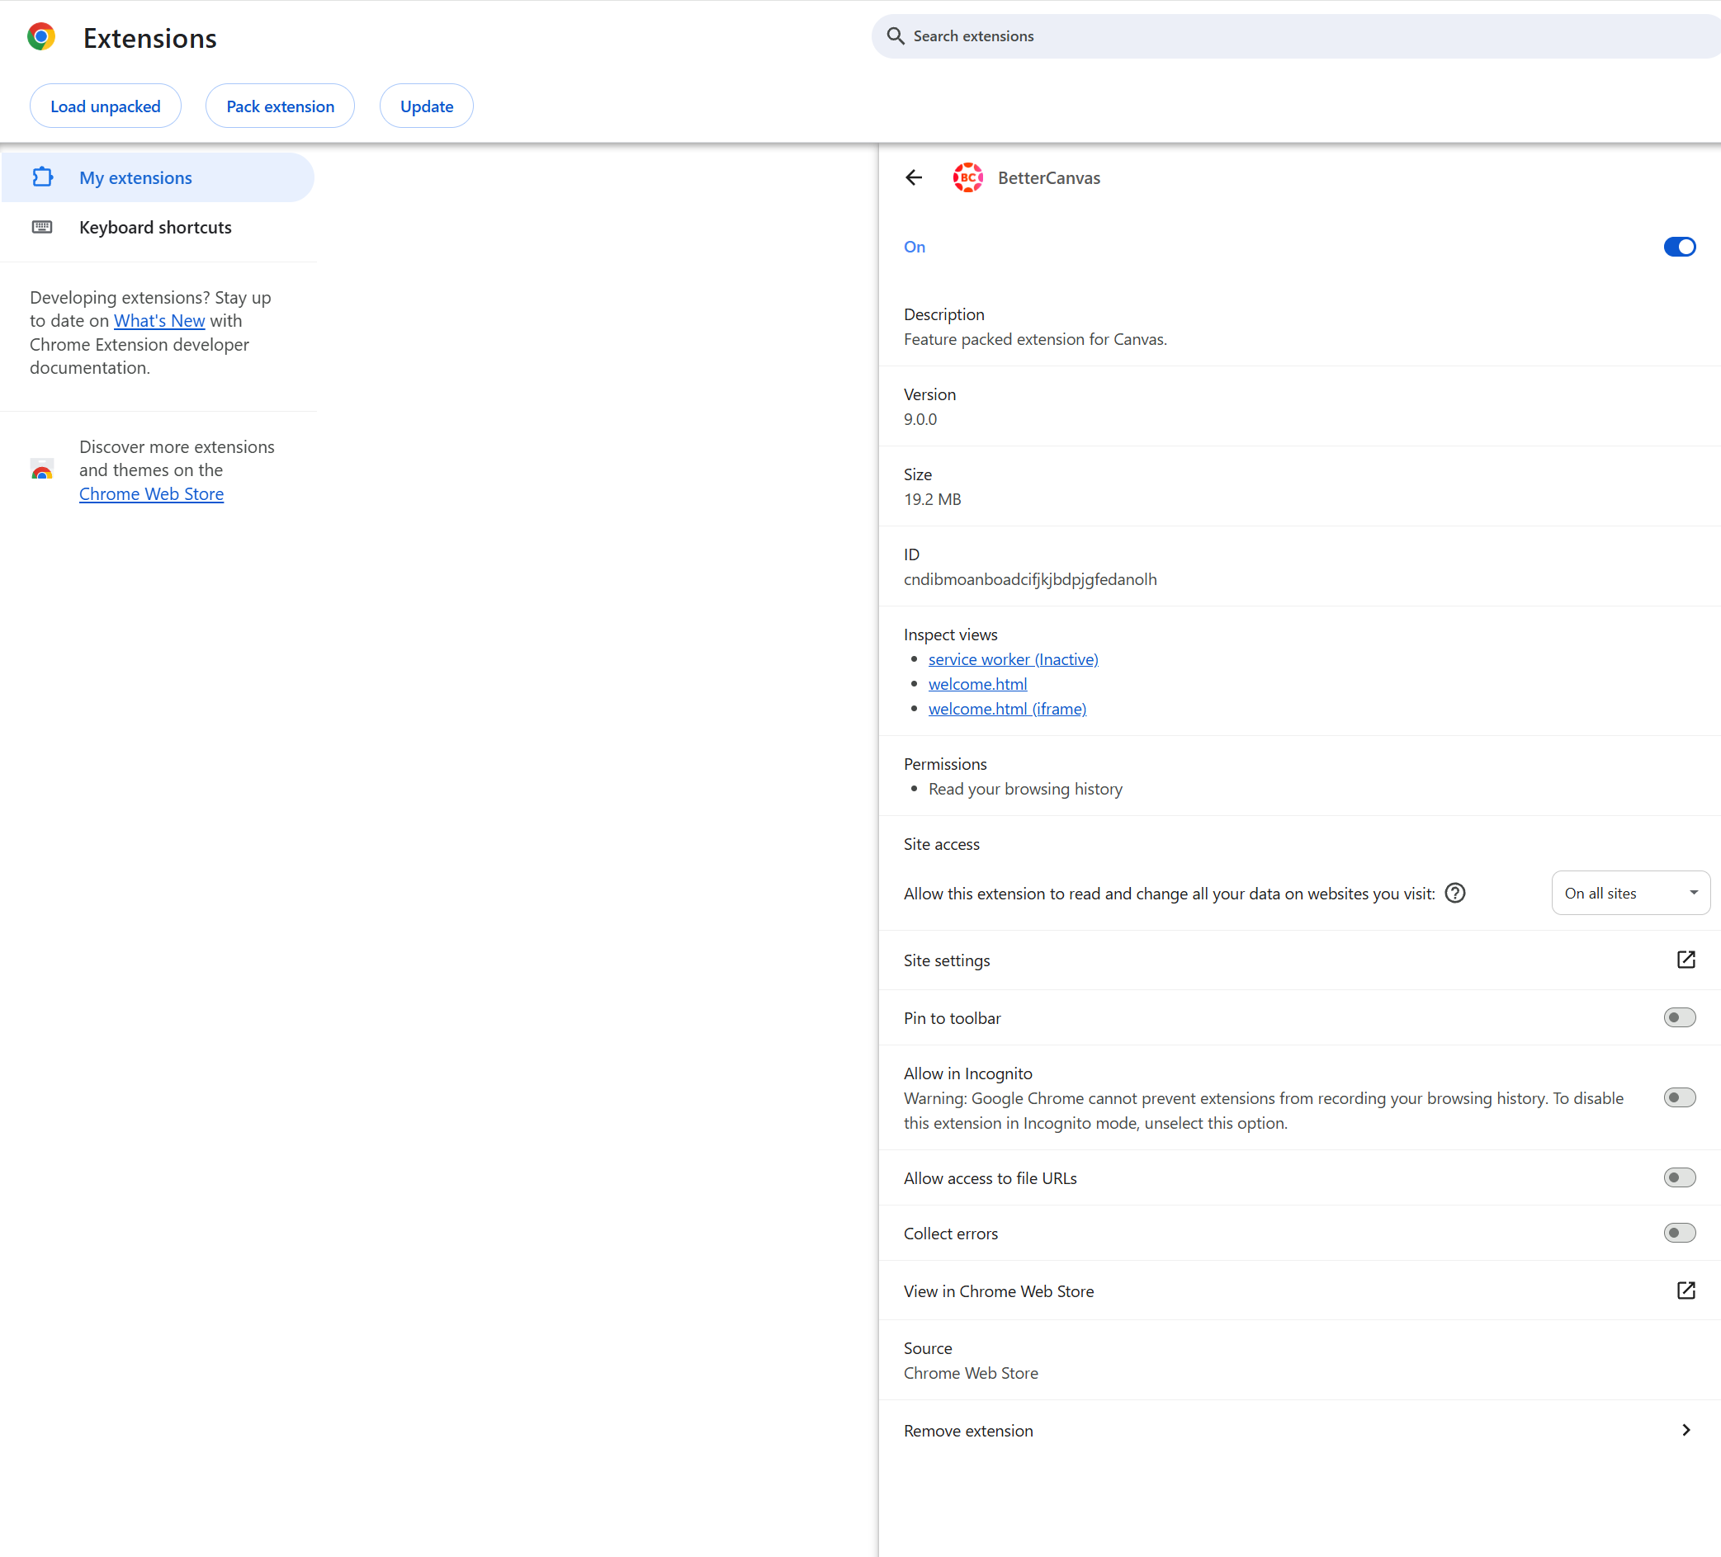
Task: Click the Chrome logo icon
Action: point(41,36)
